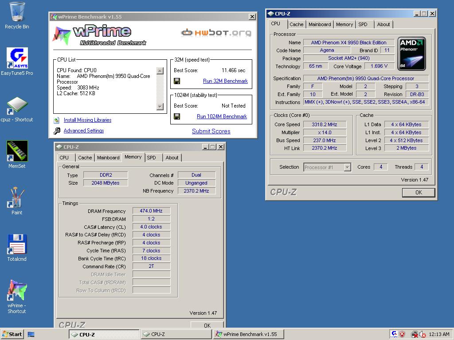Open Mainboard tab in right CPU-Z window
The height and width of the screenshot is (340, 454).
320,25
